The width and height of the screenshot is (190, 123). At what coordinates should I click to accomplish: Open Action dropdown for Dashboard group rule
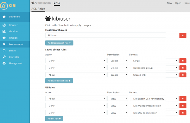[76, 68]
